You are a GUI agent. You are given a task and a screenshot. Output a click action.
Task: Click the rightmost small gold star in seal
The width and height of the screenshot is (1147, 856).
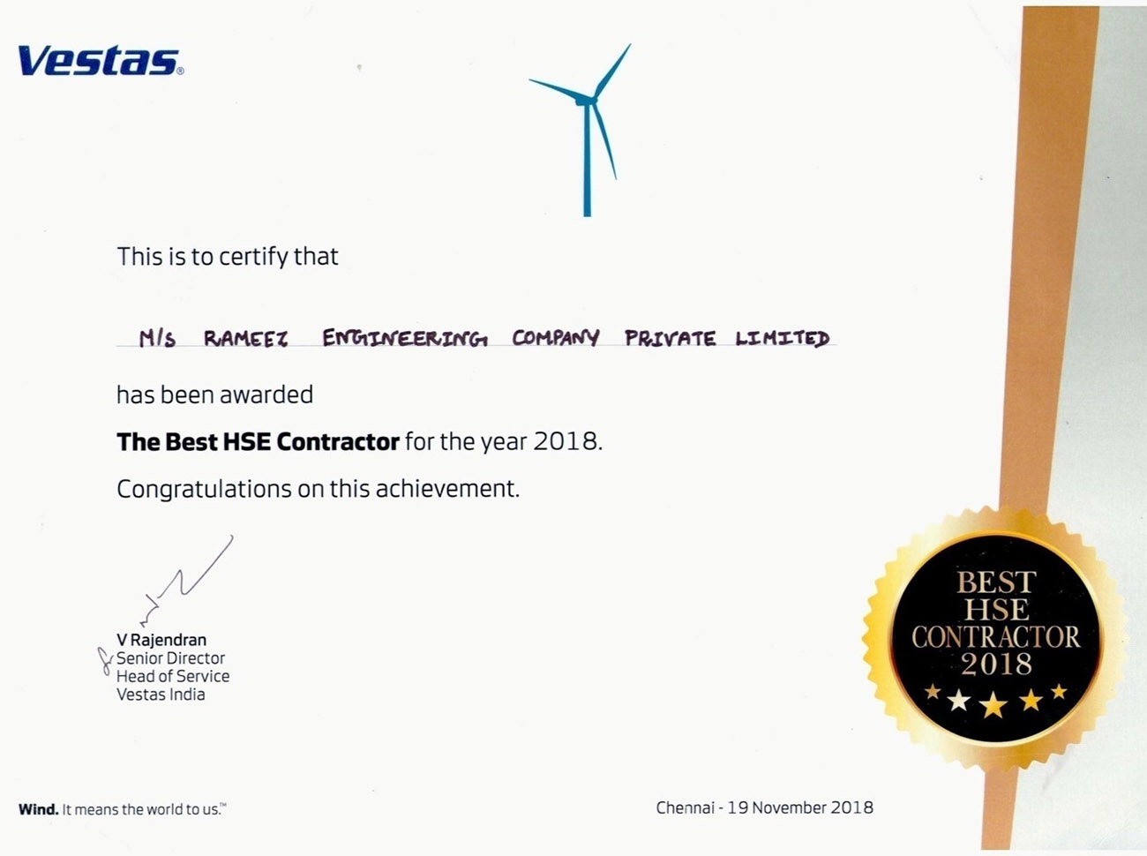click(x=1059, y=692)
